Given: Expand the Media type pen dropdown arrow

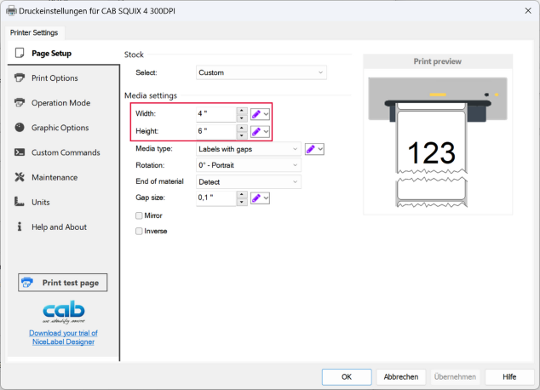Looking at the screenshot, I should click(320, 149).
